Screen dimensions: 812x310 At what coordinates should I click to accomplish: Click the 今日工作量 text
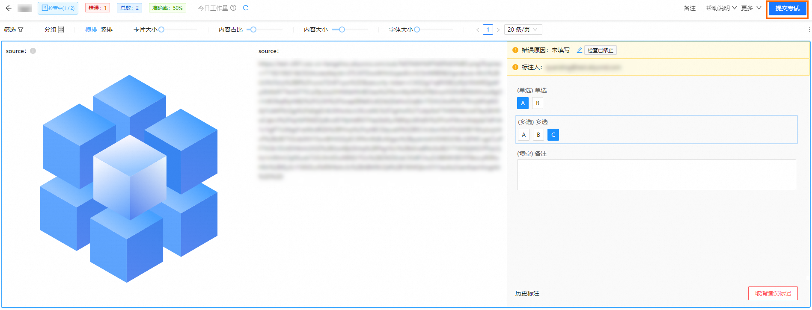click(213, 8)
